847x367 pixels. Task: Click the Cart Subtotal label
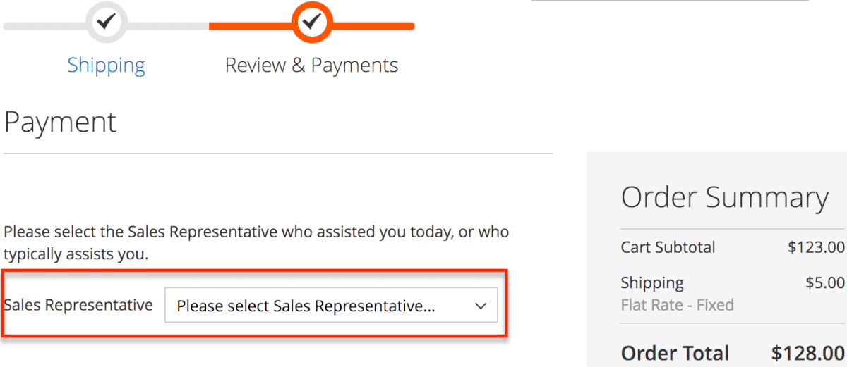pyautogui.click(x=668, y=247)
